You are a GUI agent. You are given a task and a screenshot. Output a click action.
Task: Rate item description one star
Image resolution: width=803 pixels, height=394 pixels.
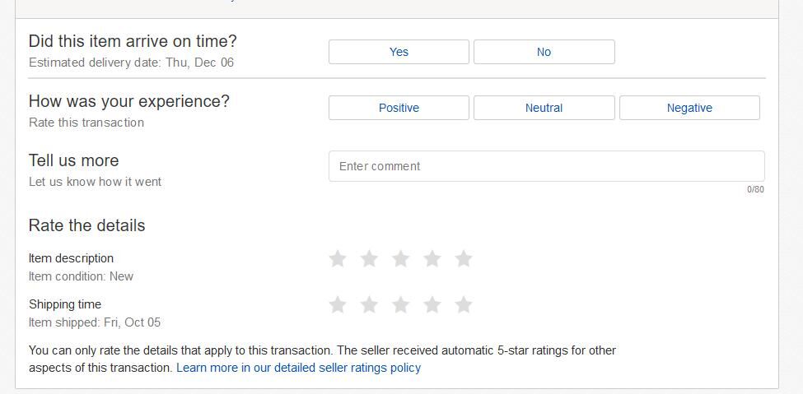[x=337, y=259]
